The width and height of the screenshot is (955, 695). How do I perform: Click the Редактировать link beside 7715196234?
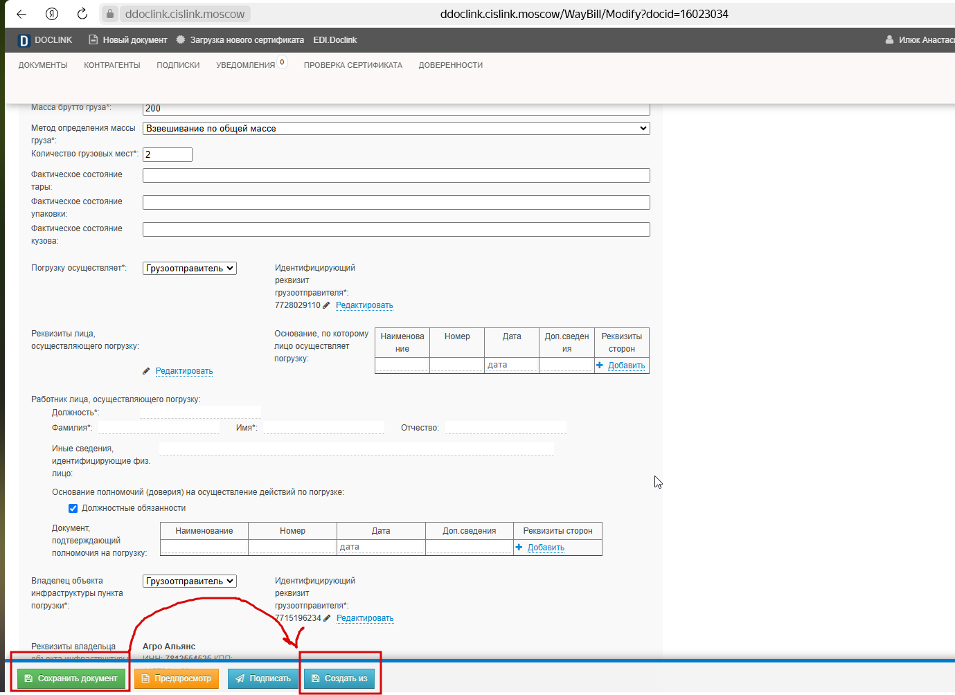[x=365, y=618]
